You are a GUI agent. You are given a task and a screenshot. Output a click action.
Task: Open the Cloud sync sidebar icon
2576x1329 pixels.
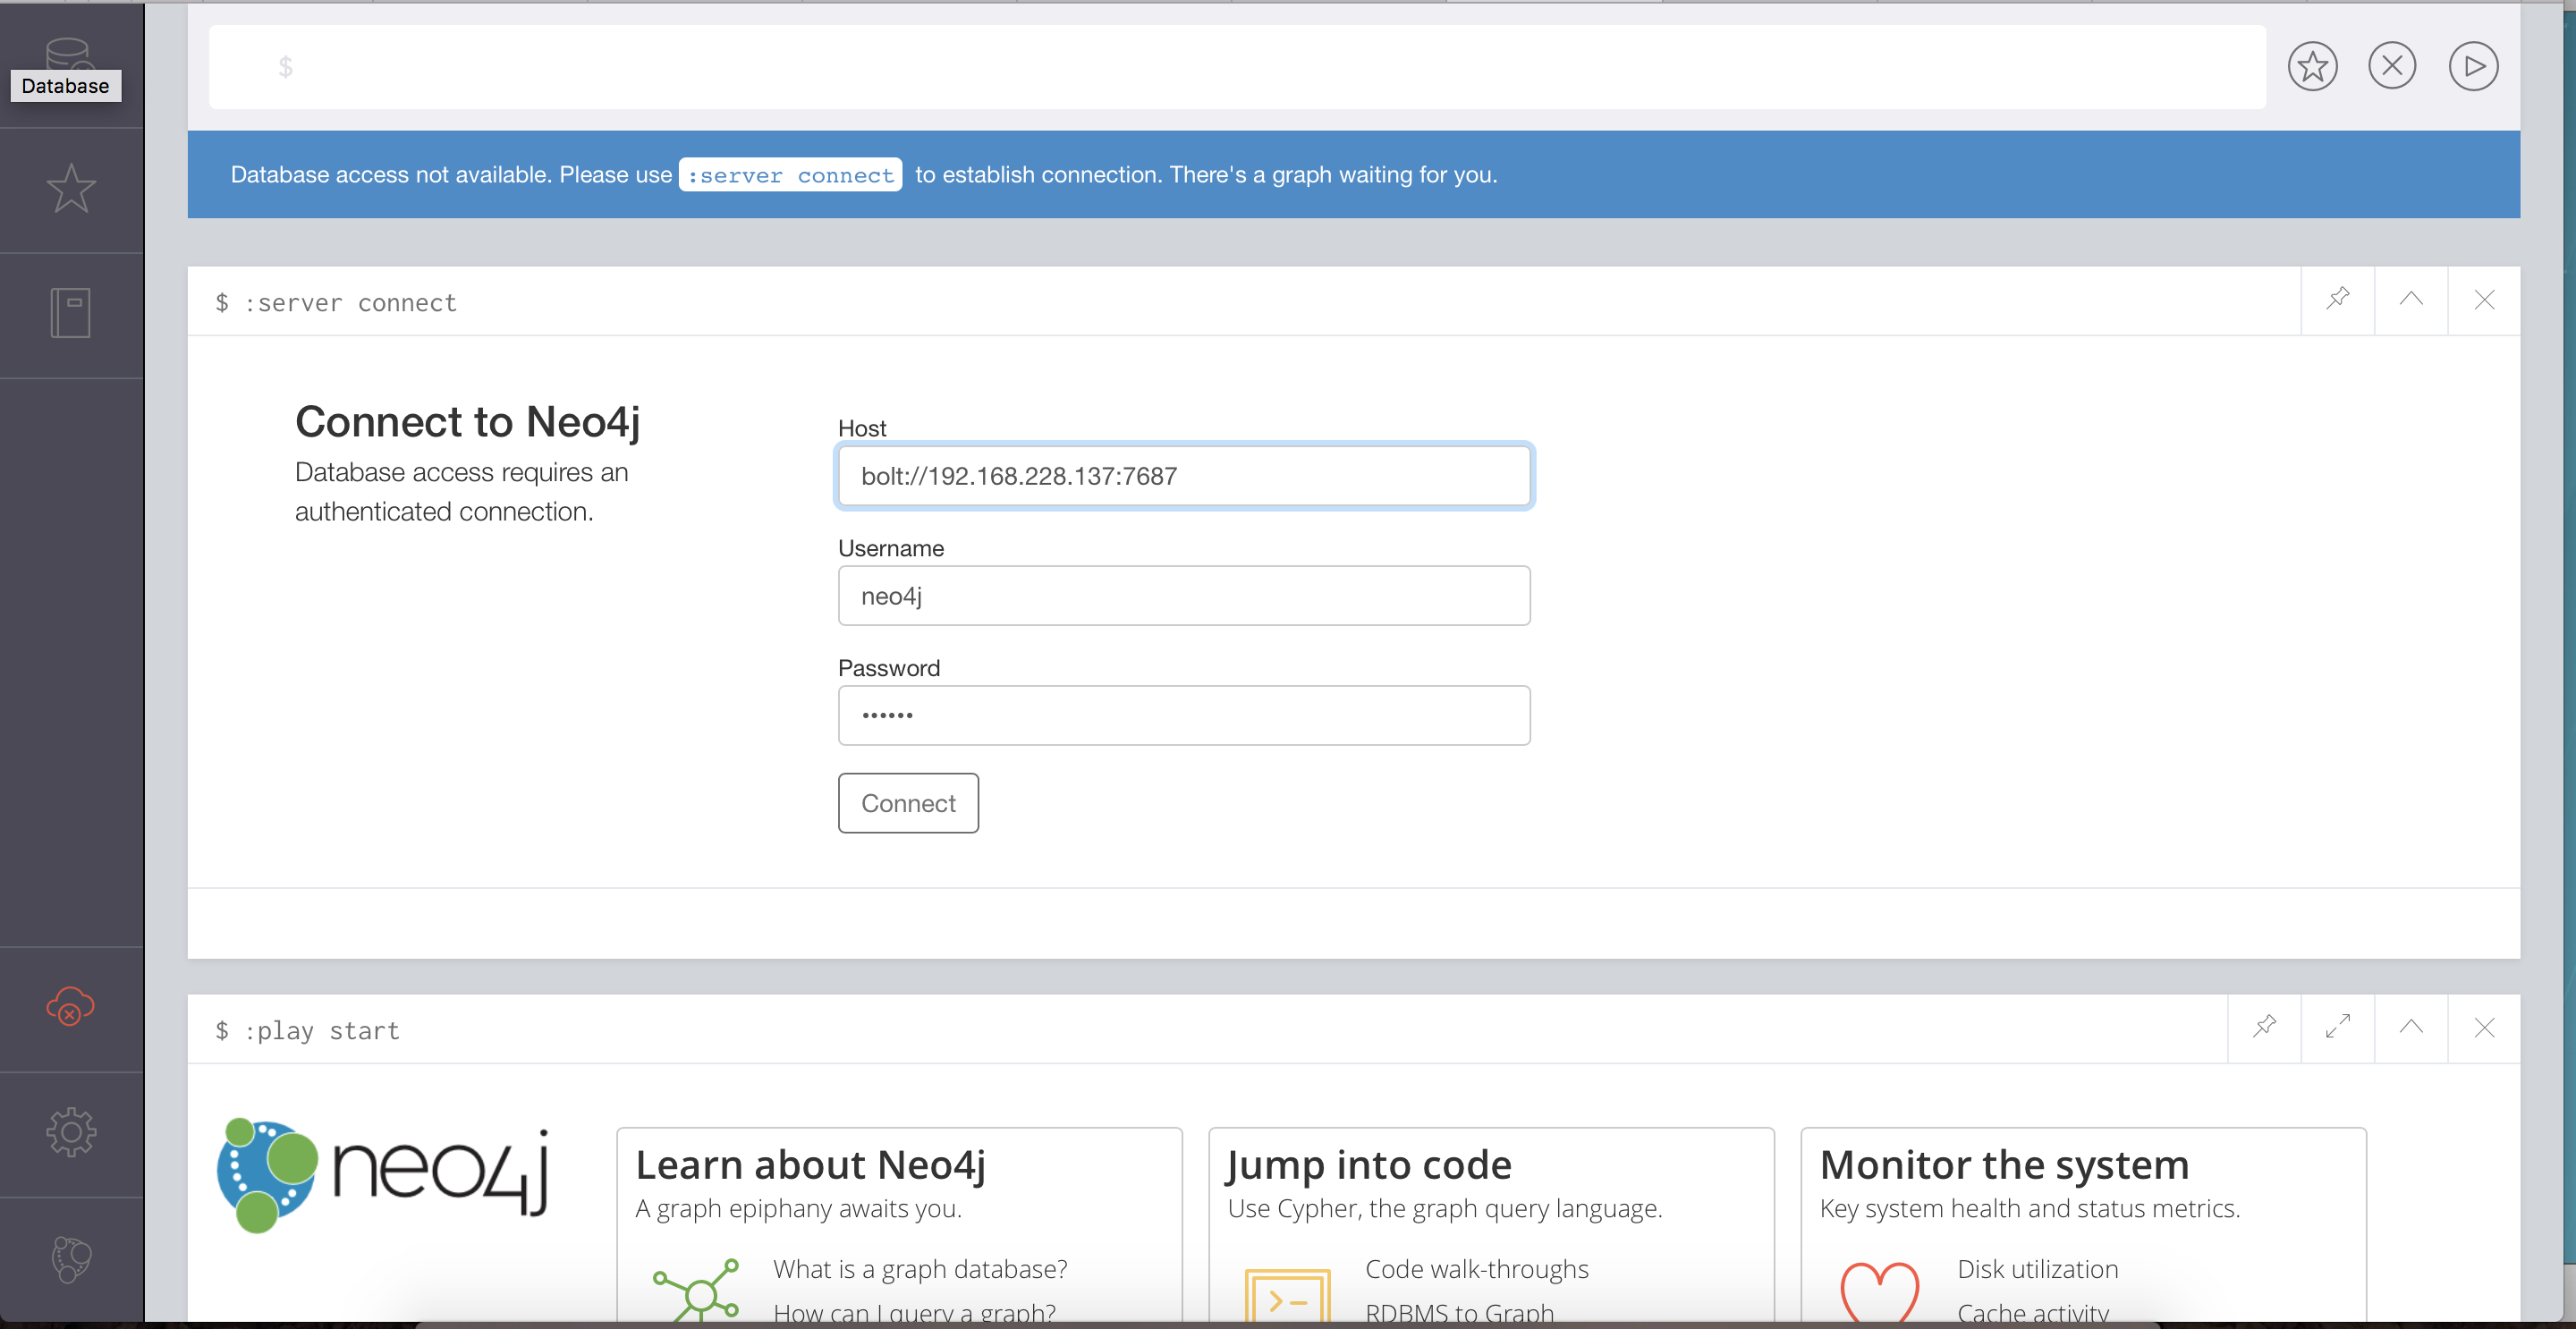point(71,1007)
